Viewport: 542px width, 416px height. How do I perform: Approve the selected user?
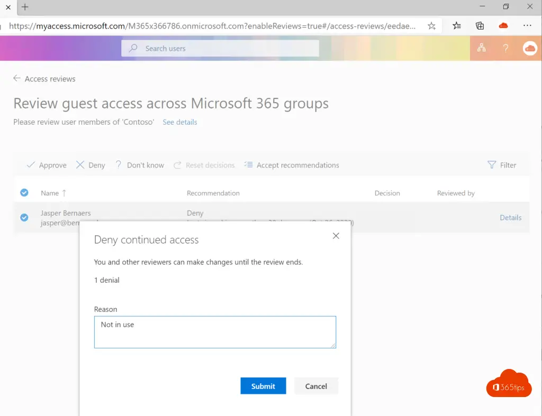47,165
